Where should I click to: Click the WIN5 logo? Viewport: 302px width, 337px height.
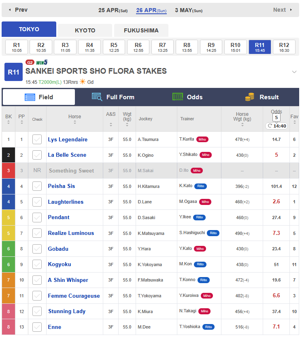tap(42, 62)
